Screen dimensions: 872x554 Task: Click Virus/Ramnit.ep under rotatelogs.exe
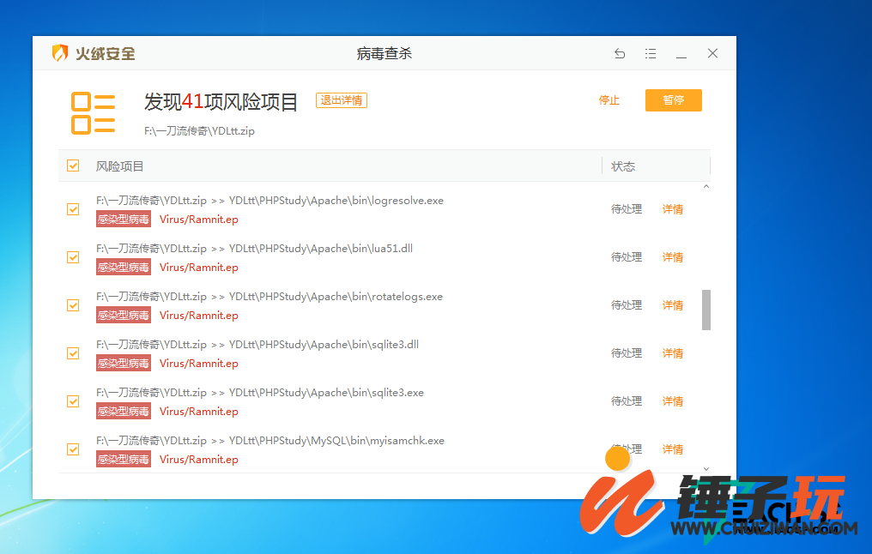coord(198,315)
